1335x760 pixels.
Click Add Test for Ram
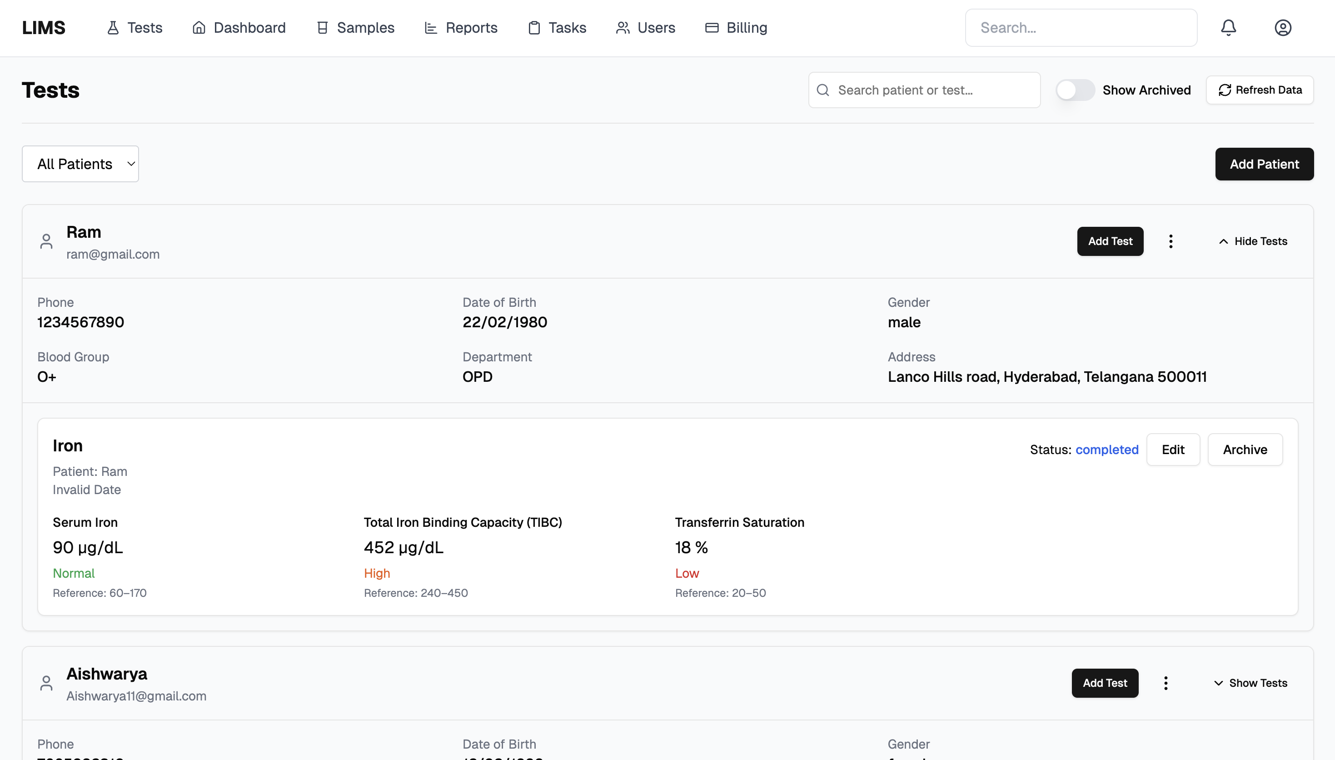(1110, 241)
